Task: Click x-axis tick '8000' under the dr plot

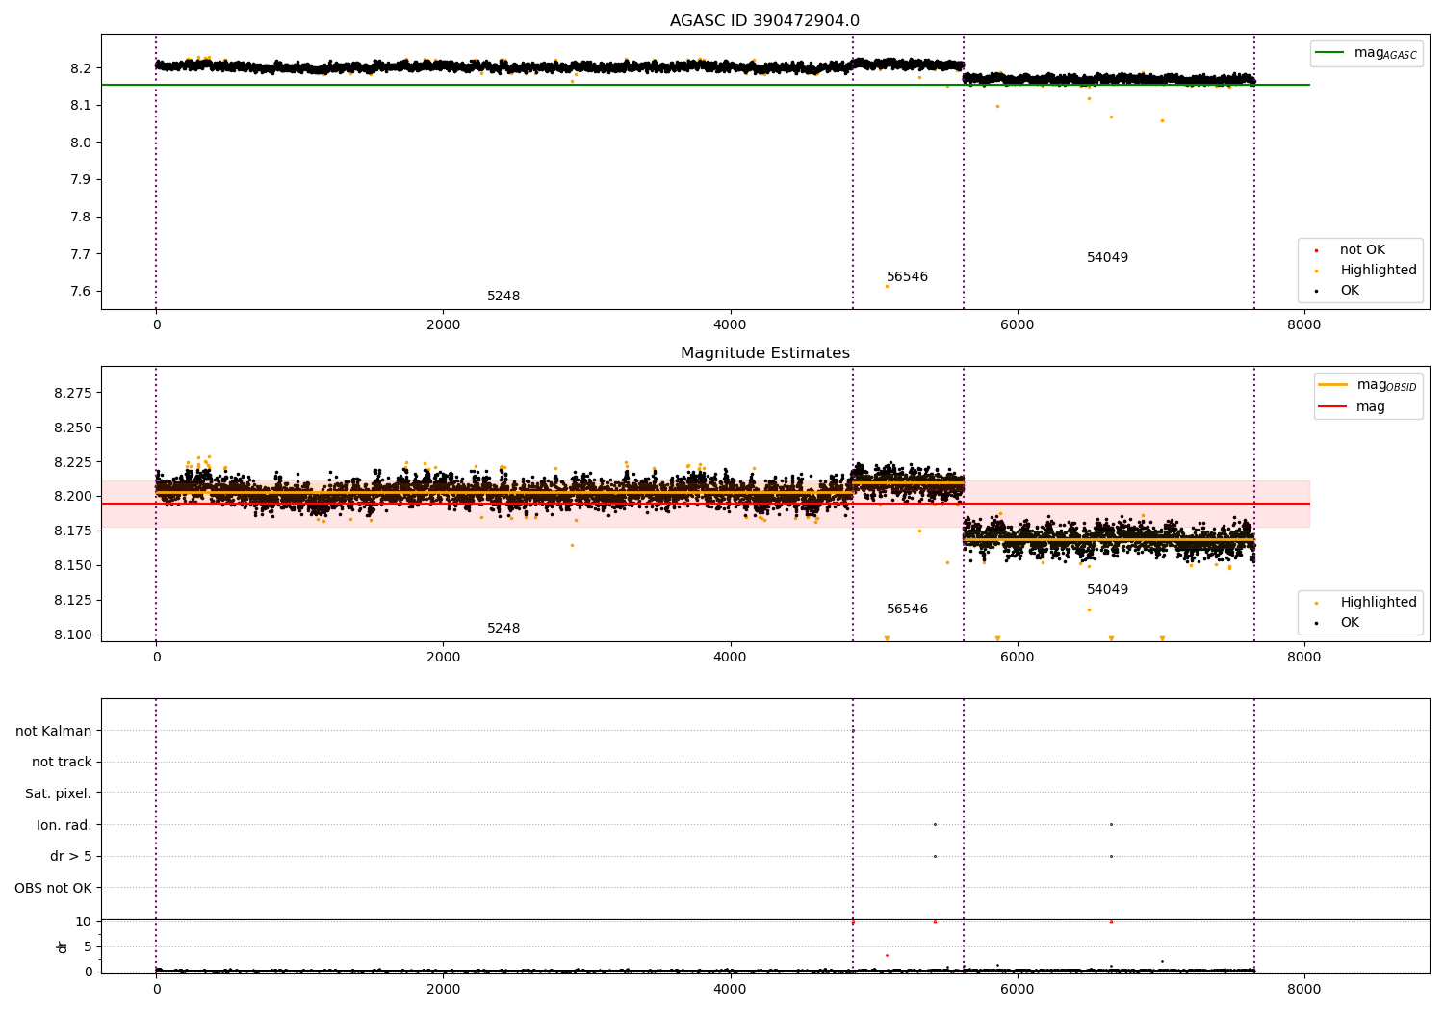Action: (1304, 989)
